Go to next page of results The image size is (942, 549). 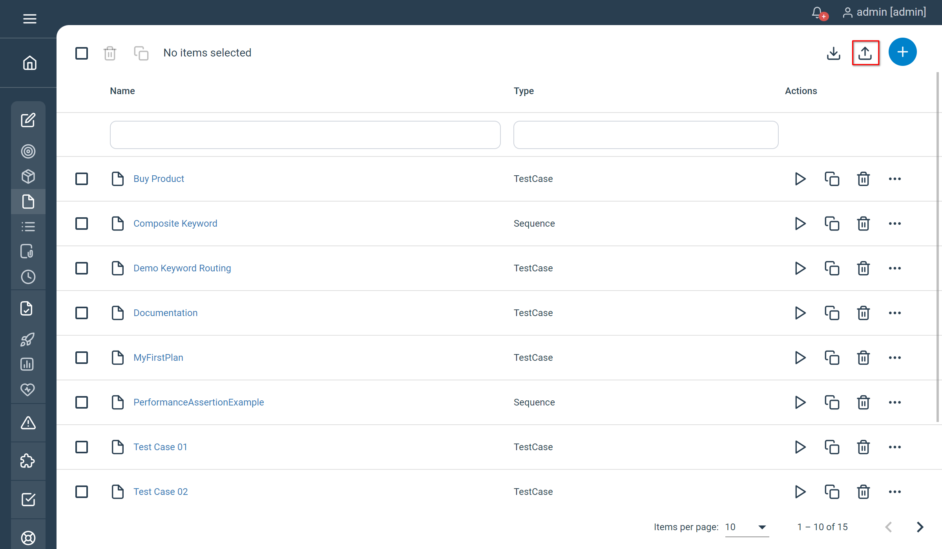[920, 527]
